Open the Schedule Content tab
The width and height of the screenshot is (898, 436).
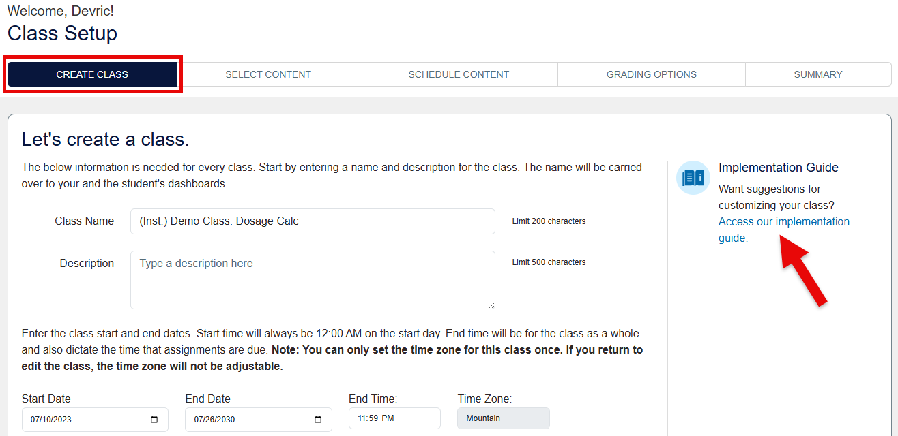click(459, 74)
